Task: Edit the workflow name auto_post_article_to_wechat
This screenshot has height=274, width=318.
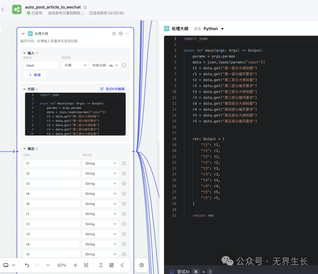Action: (85, 7)
